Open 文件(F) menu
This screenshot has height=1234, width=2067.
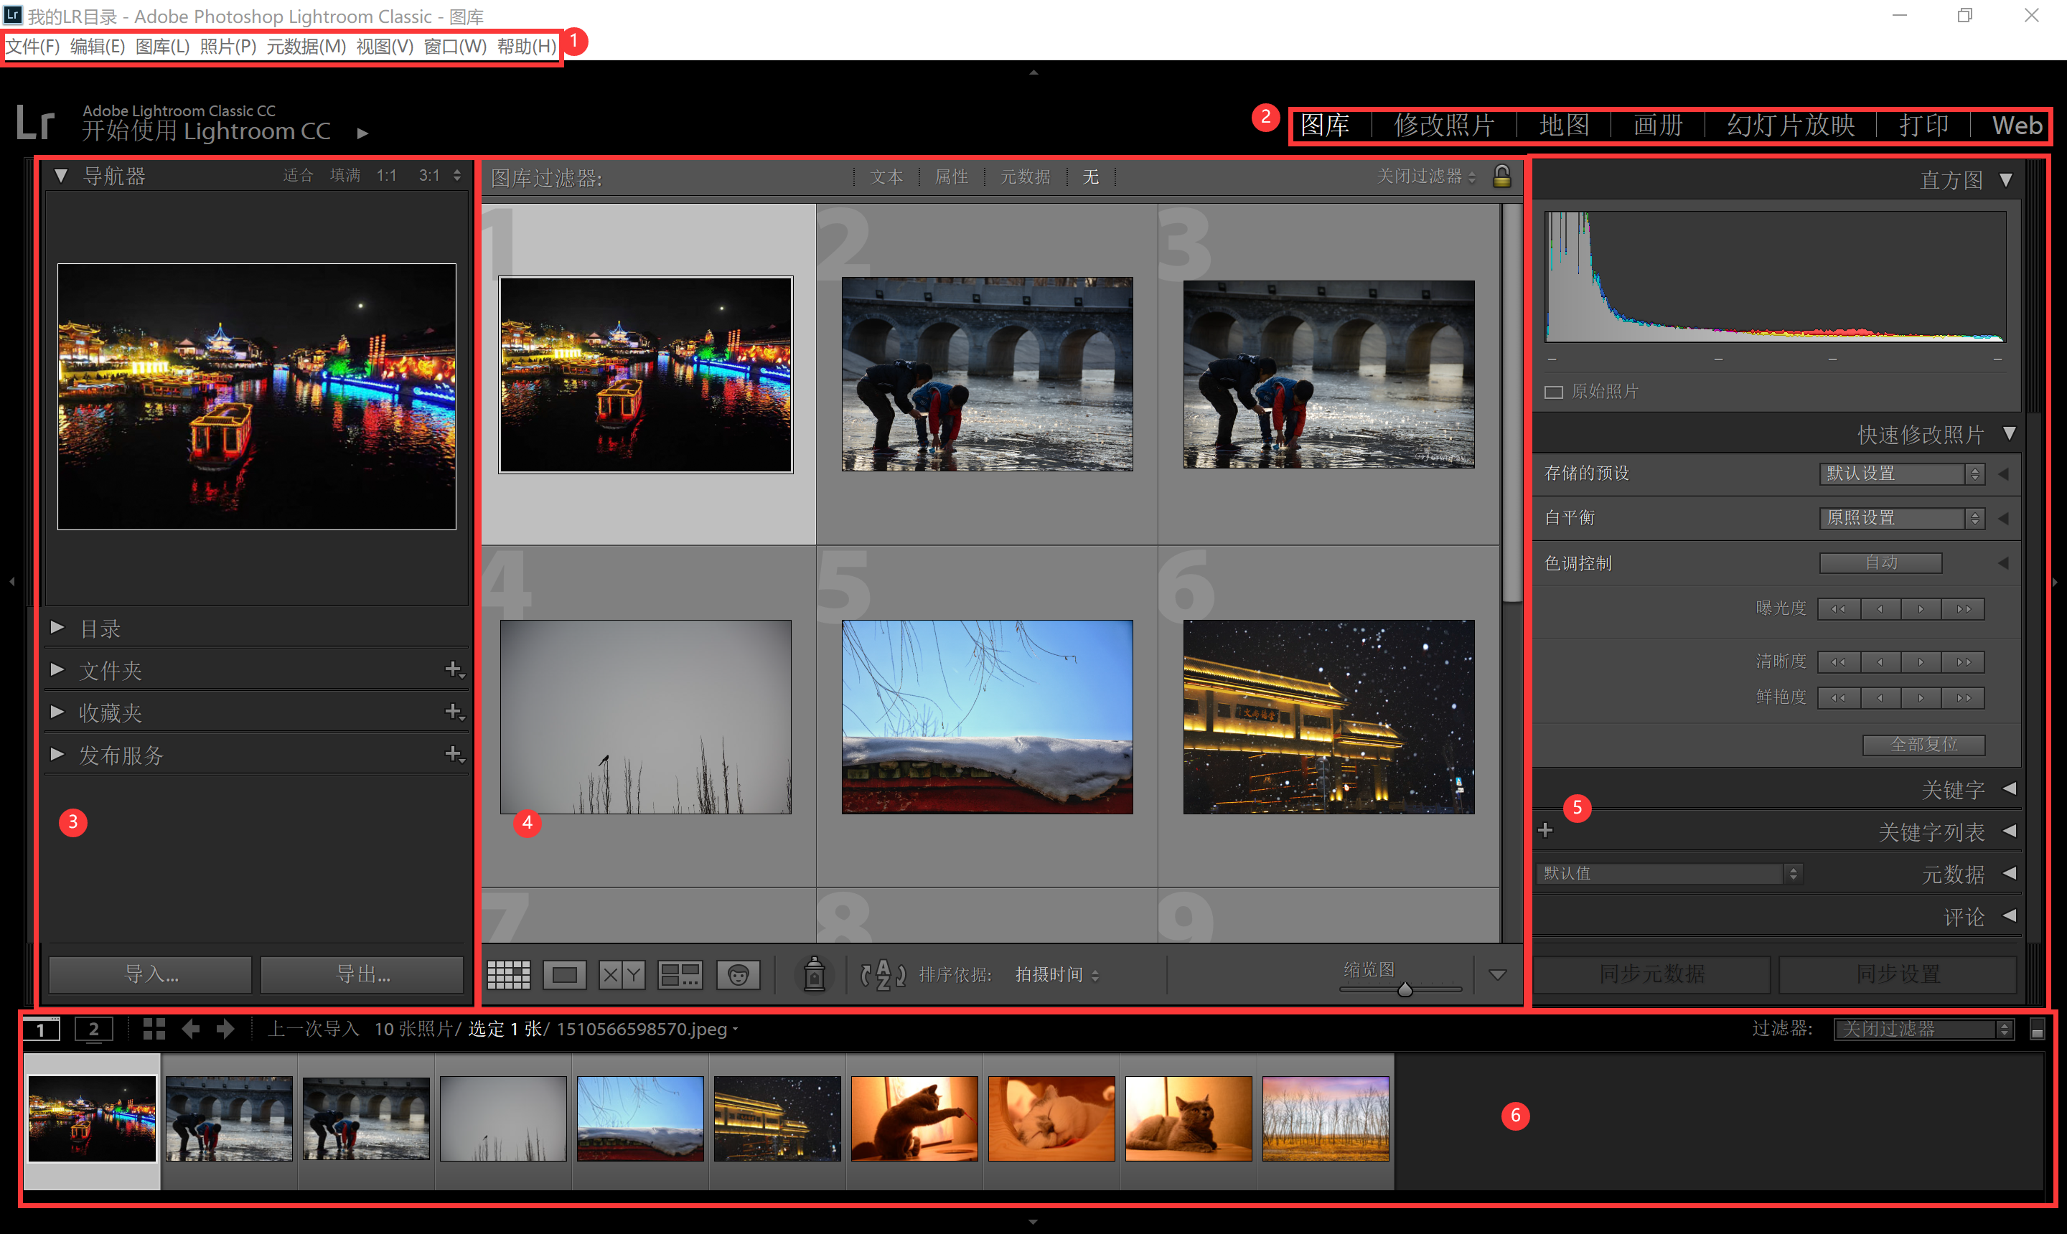tap(33, 47)
